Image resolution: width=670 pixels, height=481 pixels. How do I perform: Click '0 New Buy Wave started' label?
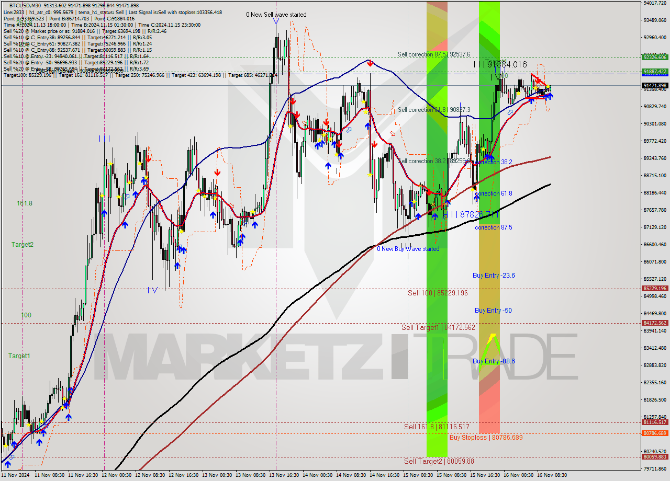tap(408, 249)
